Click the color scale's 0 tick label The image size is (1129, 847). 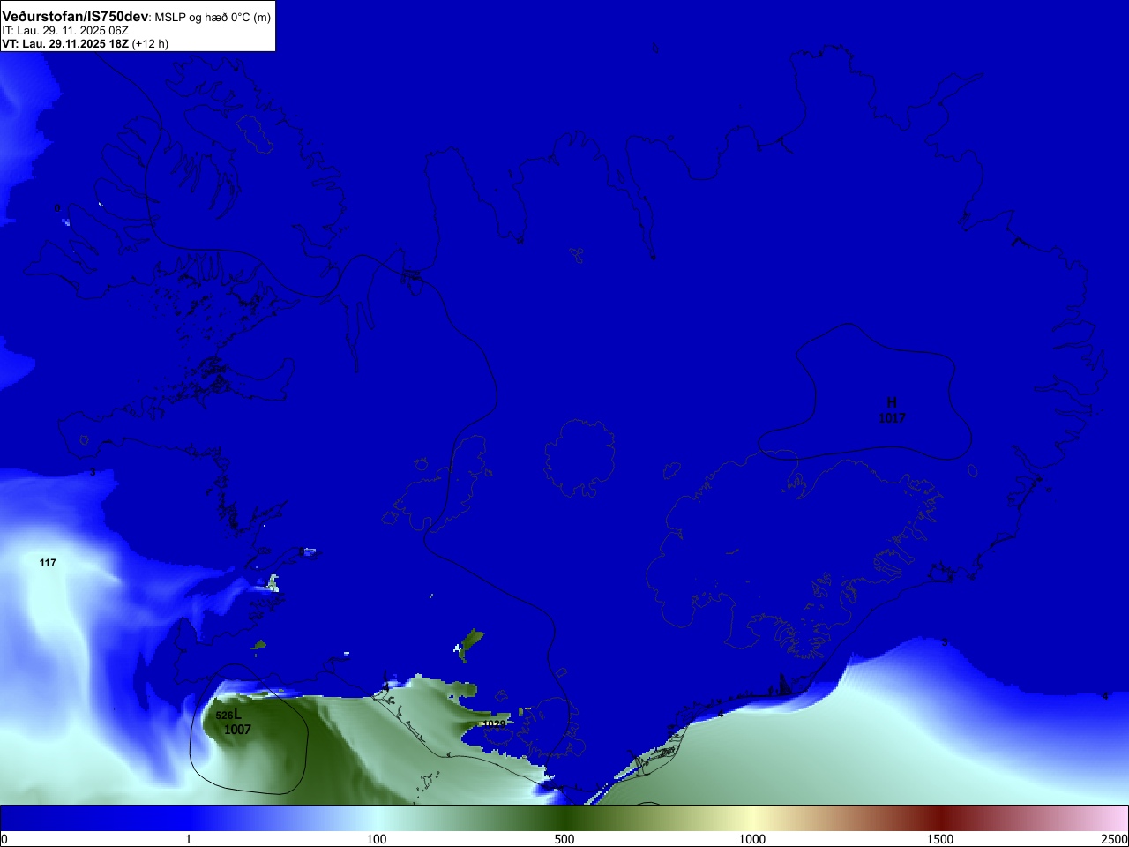click(x=4, y=839)
